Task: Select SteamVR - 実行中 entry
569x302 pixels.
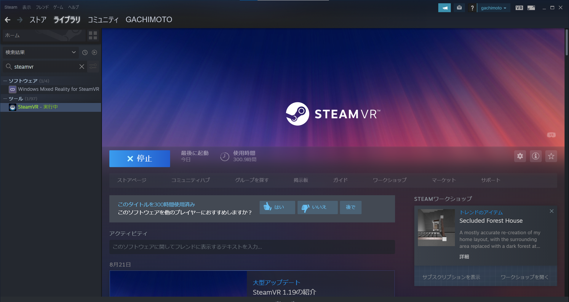Action: pyautogui.click(x=51, y=107)
